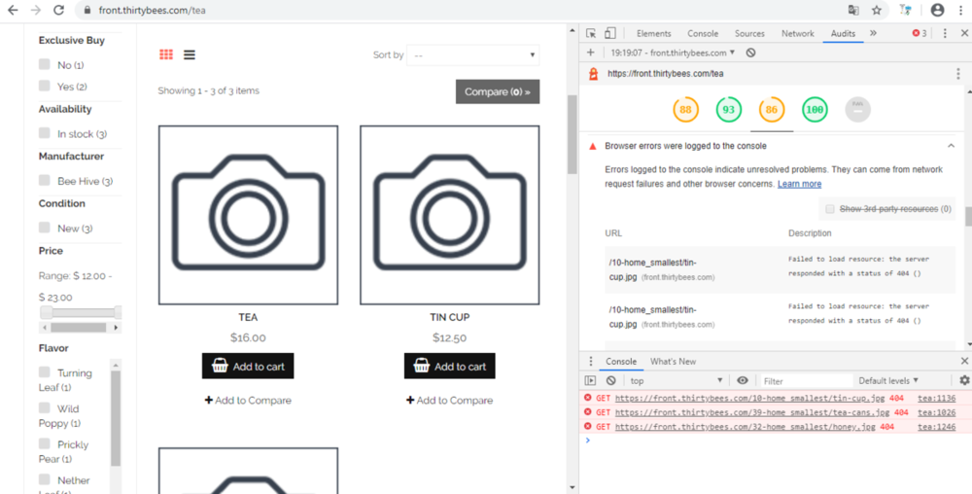Switch product view to list layout
972x494 pixels.
click(x=189, y=54)
